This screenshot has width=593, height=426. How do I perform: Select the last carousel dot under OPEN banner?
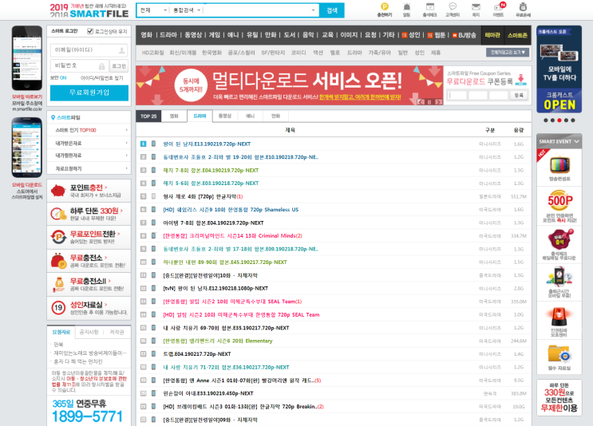coord(573,120)
